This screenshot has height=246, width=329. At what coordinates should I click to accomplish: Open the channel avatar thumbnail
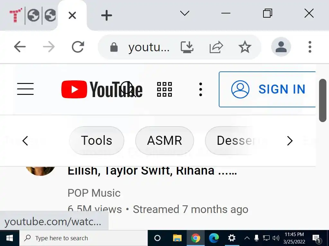(40, 171)
